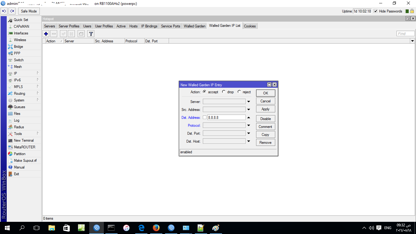Switch to the Servers tab
The height and width of the screenshot is (234, 416).
tap(50, 26)
